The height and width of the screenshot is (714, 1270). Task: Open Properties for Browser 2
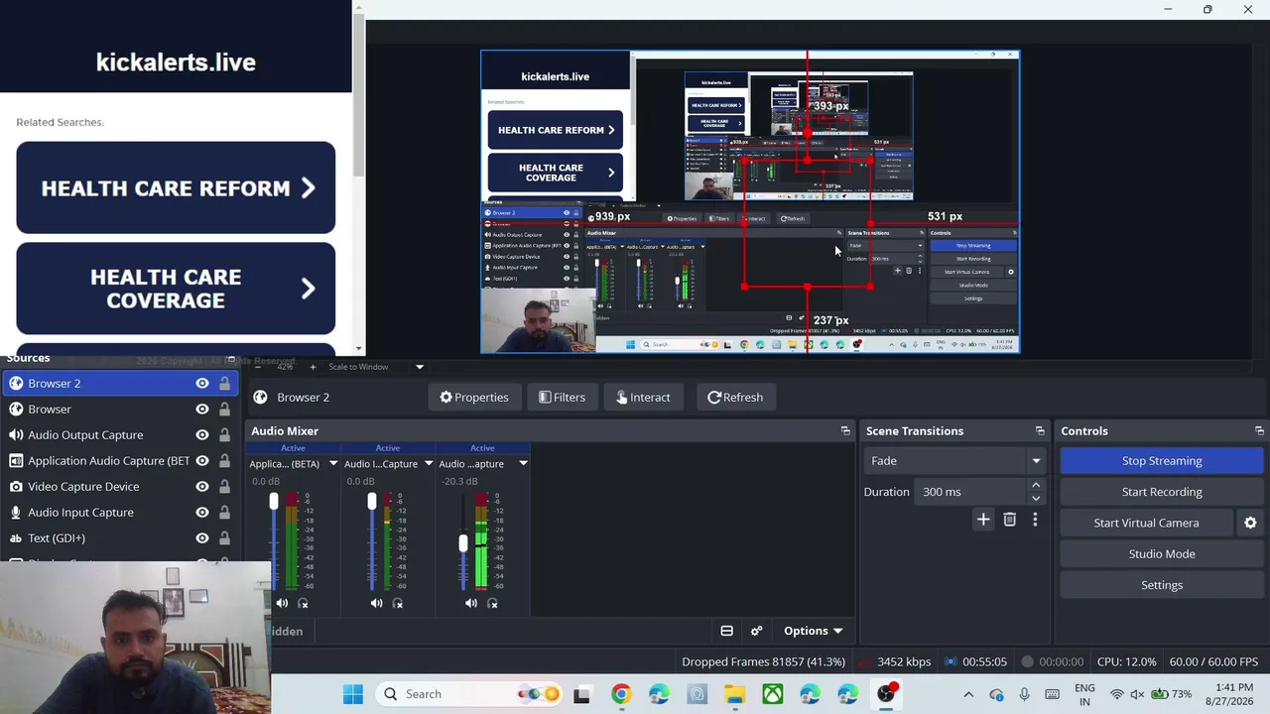pyautogui.click(x=474, y=397)
